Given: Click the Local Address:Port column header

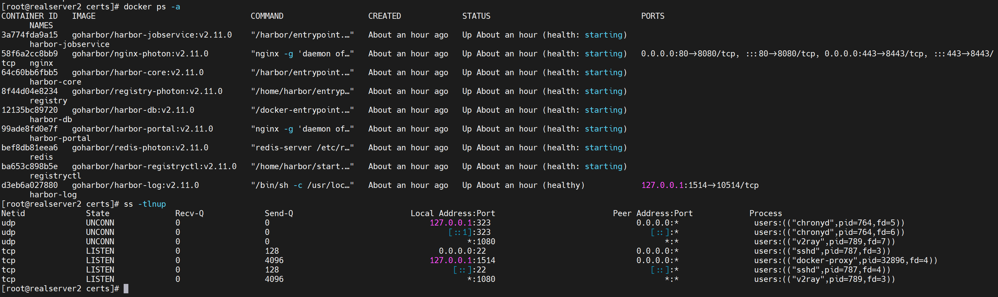Looking at the screenshot, I should coord(453,213).
